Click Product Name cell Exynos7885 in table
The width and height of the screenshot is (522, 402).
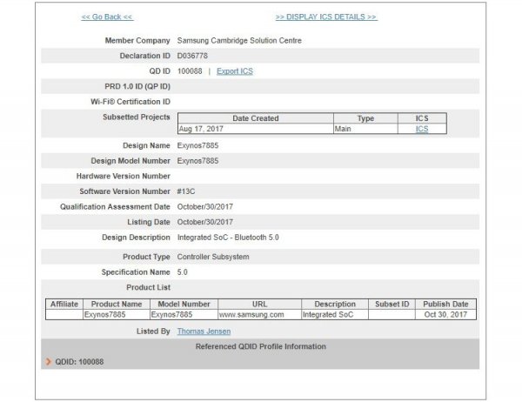coord(117,315)
